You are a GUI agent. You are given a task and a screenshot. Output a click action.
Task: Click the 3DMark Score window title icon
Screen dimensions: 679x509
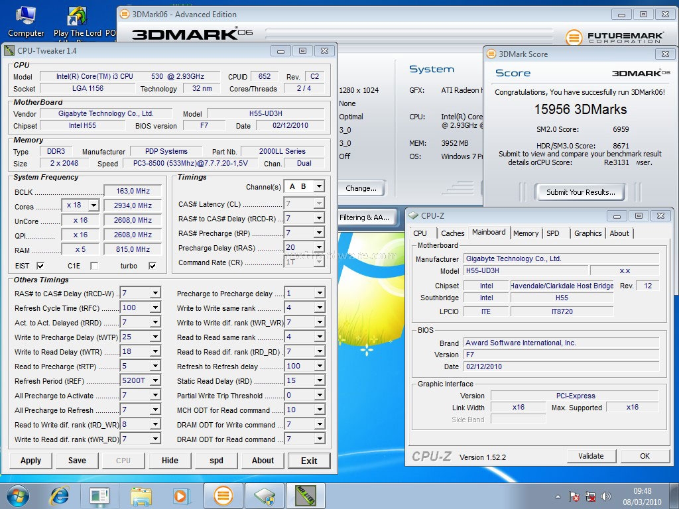pos(491,54)
